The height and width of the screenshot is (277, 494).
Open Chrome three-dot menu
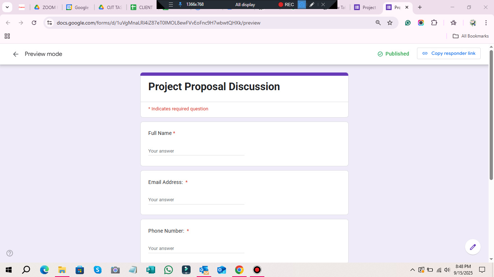click(x=486, y=23)
